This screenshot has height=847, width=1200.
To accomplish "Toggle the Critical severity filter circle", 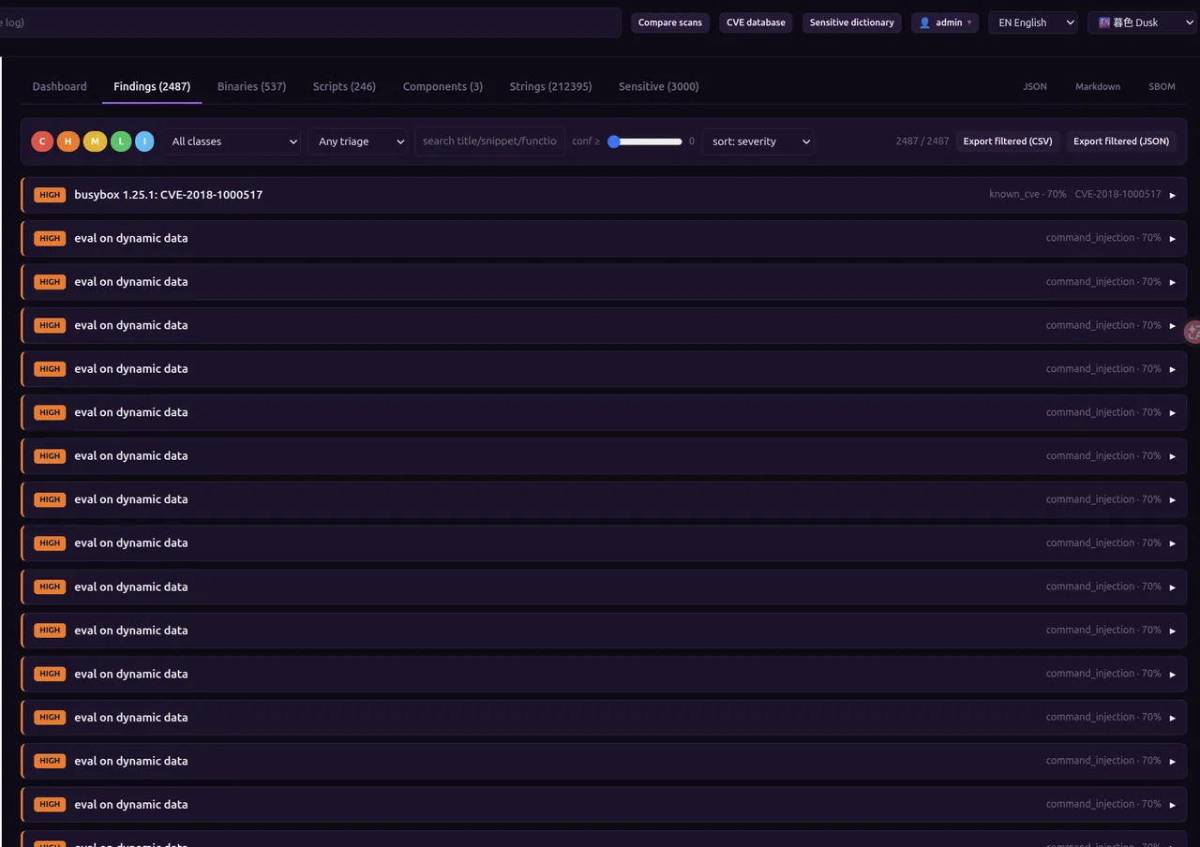I will 42,141.
